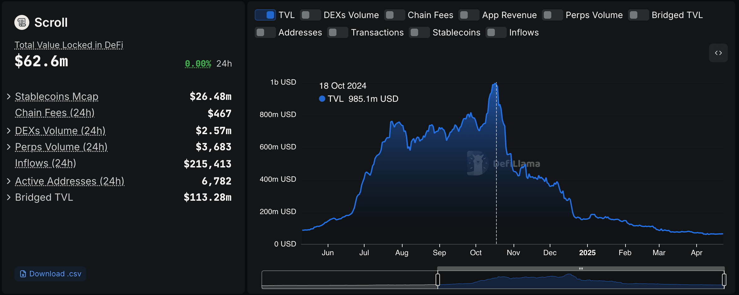Image resolution: width=739 pixels, height=295 pixels.
Task: Toggle the TVL chart switch off
Action: click(265, 15)
